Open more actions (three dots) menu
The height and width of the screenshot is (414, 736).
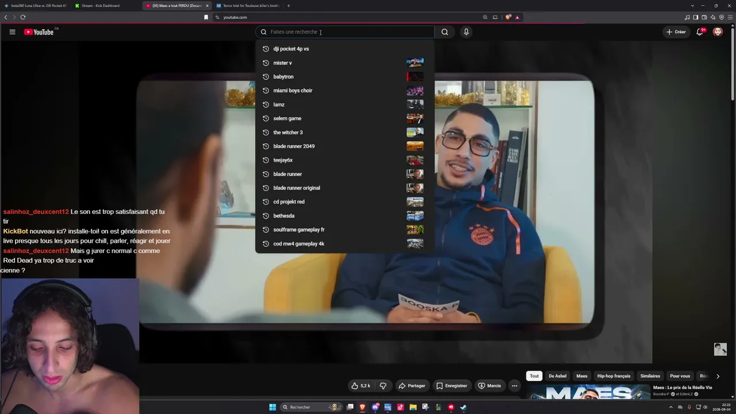(515, 386)
